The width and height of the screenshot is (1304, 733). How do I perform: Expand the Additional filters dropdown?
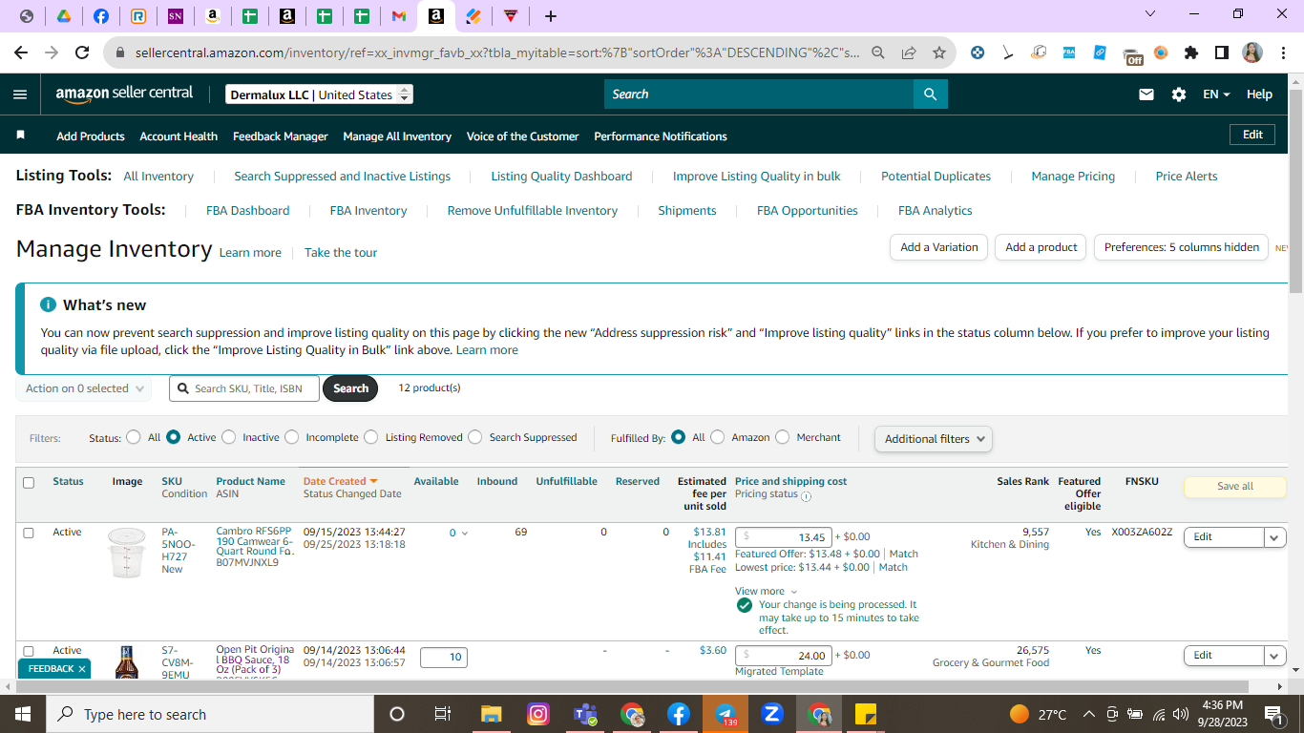[934, 439]
